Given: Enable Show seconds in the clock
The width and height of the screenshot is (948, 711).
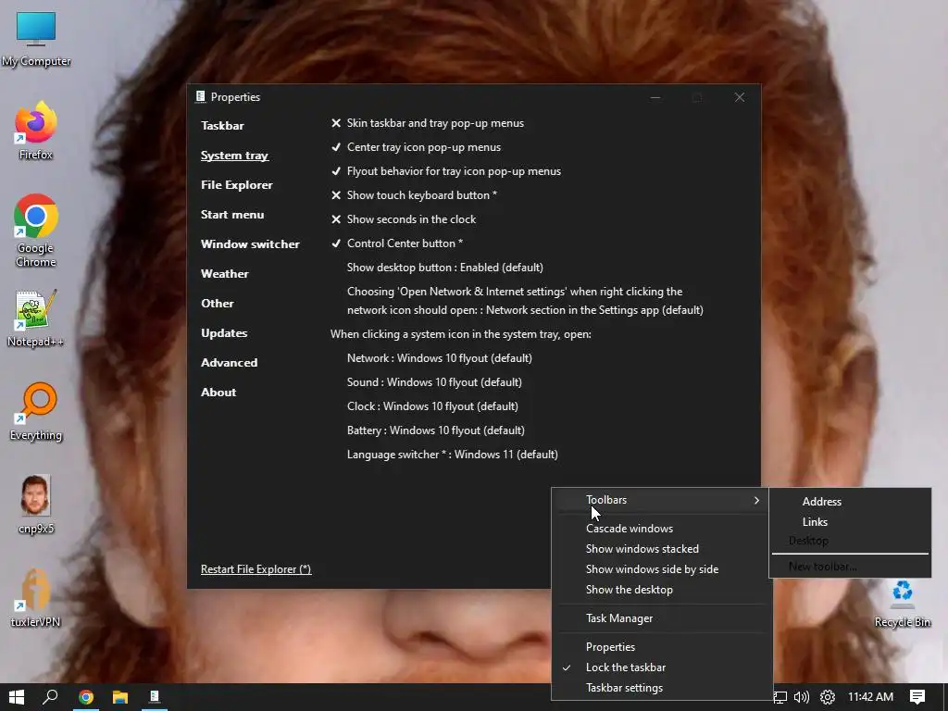Looking at the screenshot, I should tap(404, 219).
